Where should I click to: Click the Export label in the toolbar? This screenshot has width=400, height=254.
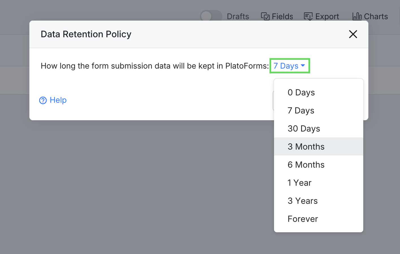327,16
